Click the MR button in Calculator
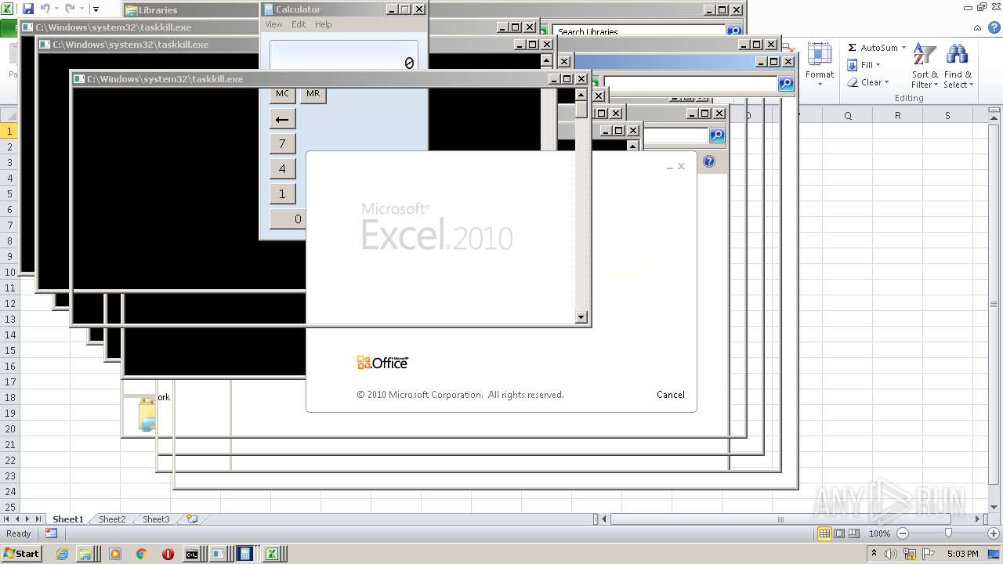Viewport: 1003px width, 564px height. coord(313,94)
